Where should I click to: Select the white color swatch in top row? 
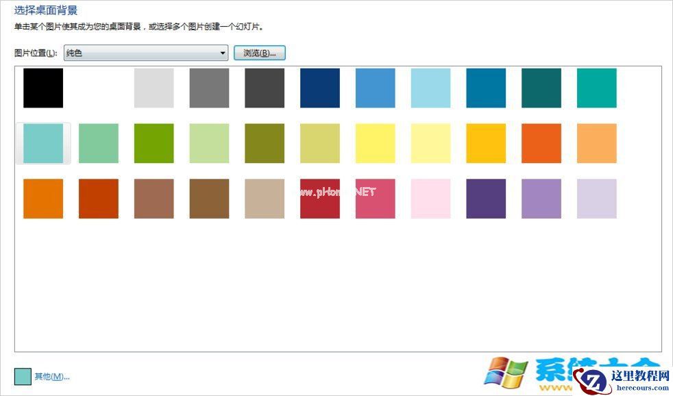click(98, 88)
